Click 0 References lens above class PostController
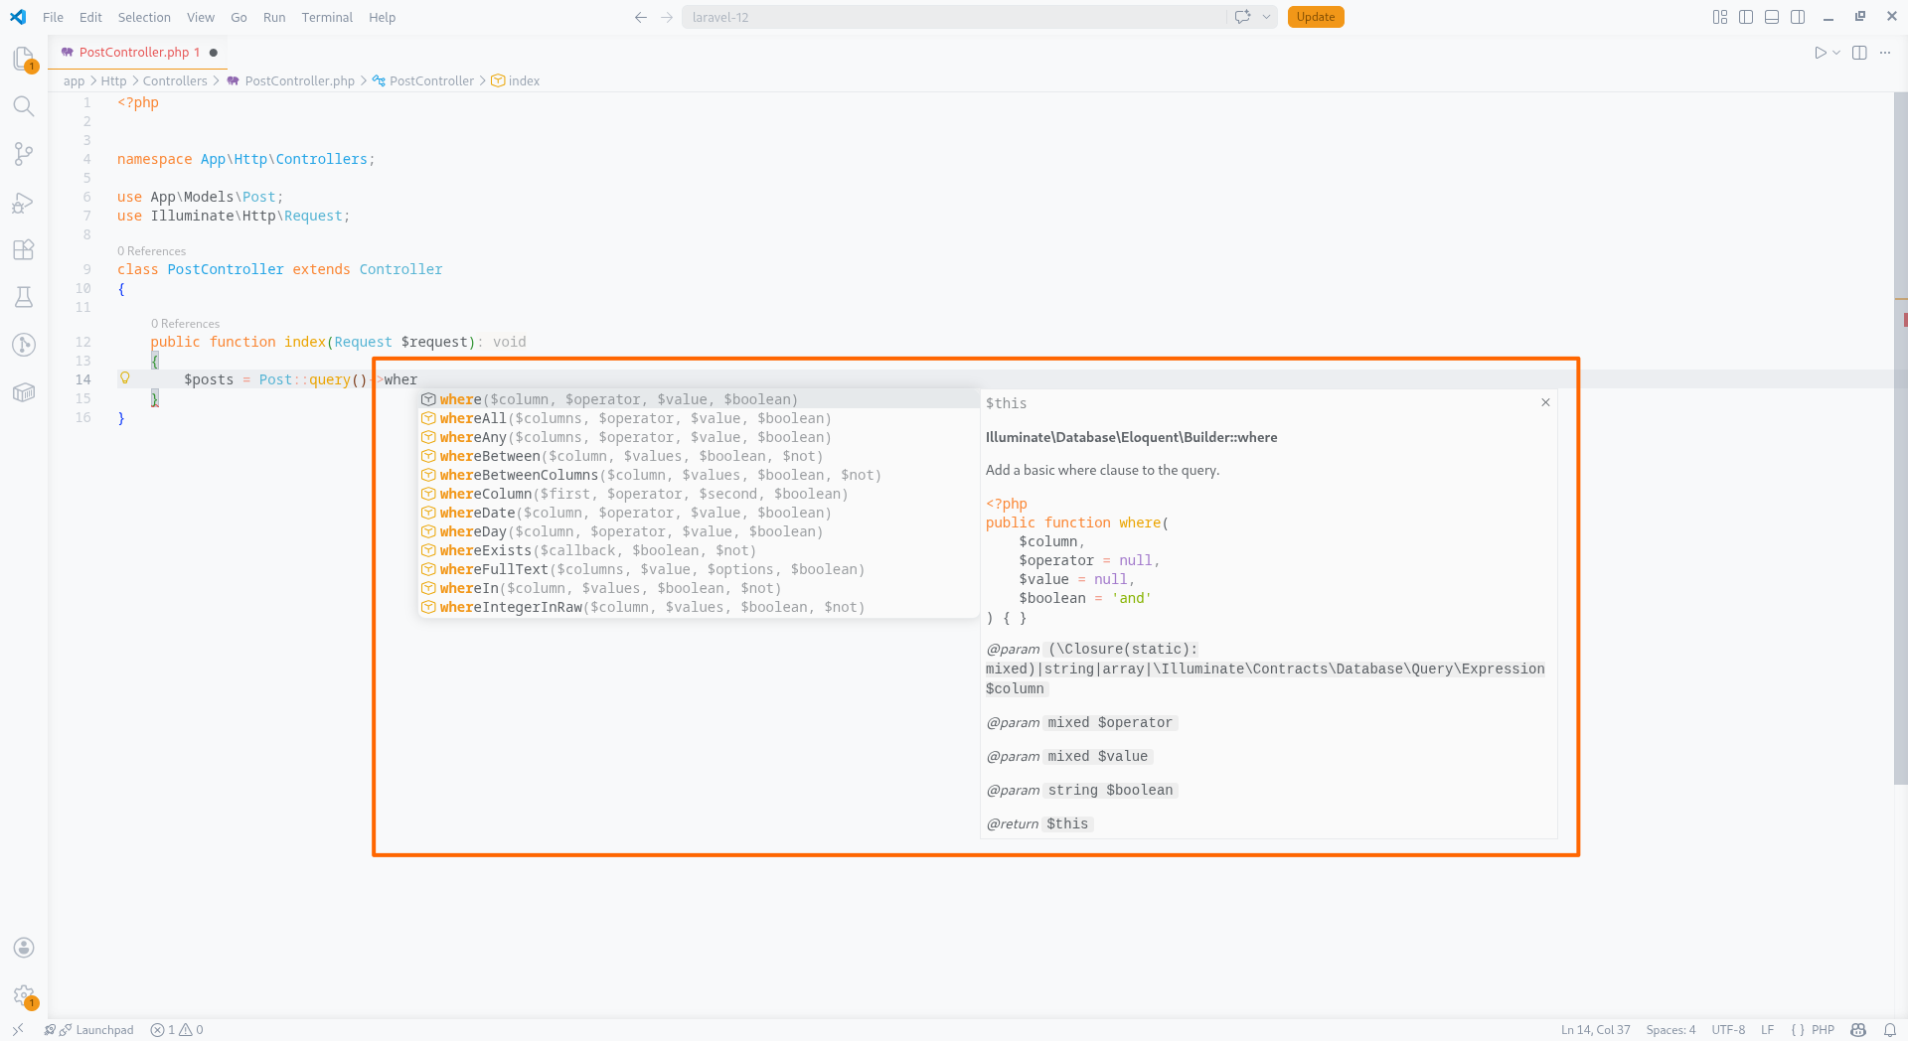1908x1041 pixels. click(x=151, y=251)
